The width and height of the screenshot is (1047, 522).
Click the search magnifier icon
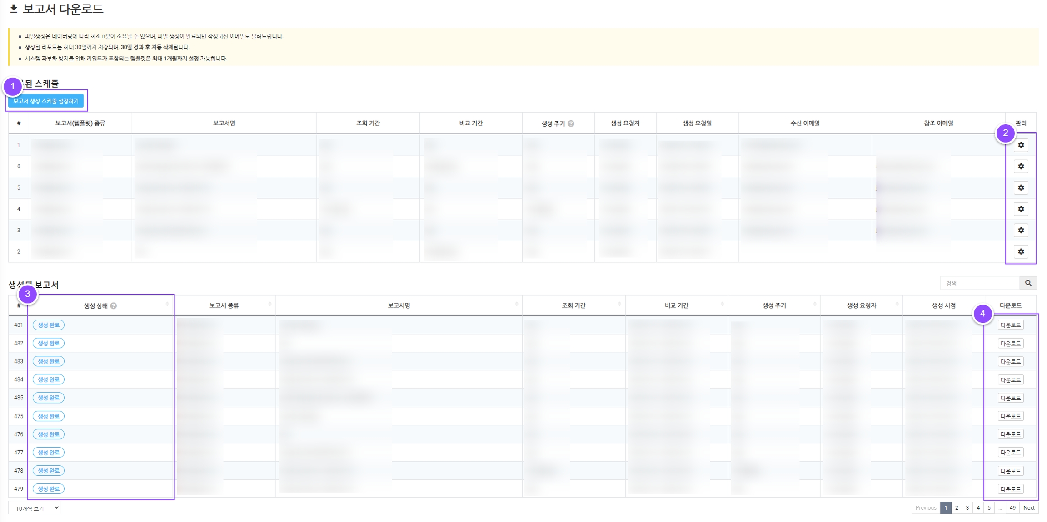click(x=1028, y=283)
